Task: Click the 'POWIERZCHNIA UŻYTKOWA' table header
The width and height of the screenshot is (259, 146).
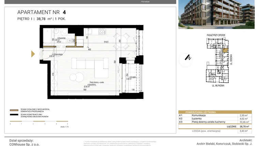Action: (200, 112)
